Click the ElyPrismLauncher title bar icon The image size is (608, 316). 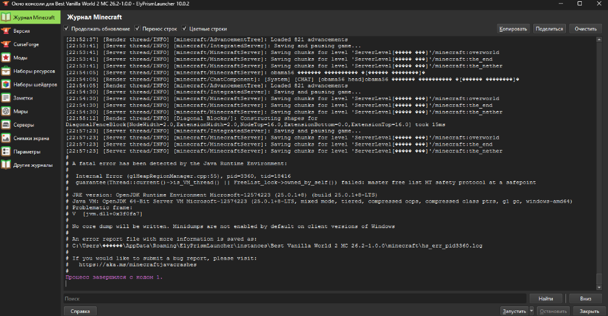click(5, 4)
